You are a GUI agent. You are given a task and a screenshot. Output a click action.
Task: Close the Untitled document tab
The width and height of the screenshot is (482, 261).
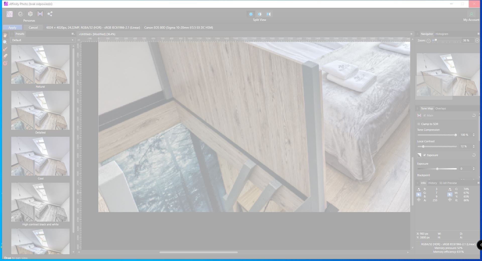coord(411,34)
